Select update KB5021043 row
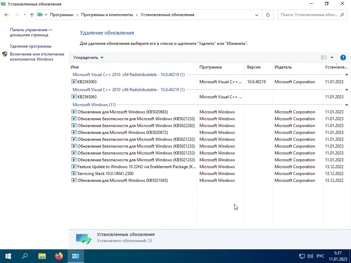The height and width of the screenshot is (263, 351). pos(209,180)
